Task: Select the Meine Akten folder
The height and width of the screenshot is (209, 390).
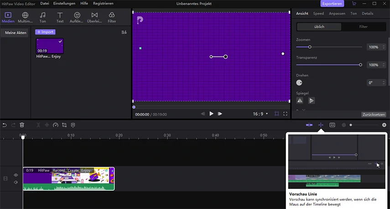Action: [x=16, y=32]
